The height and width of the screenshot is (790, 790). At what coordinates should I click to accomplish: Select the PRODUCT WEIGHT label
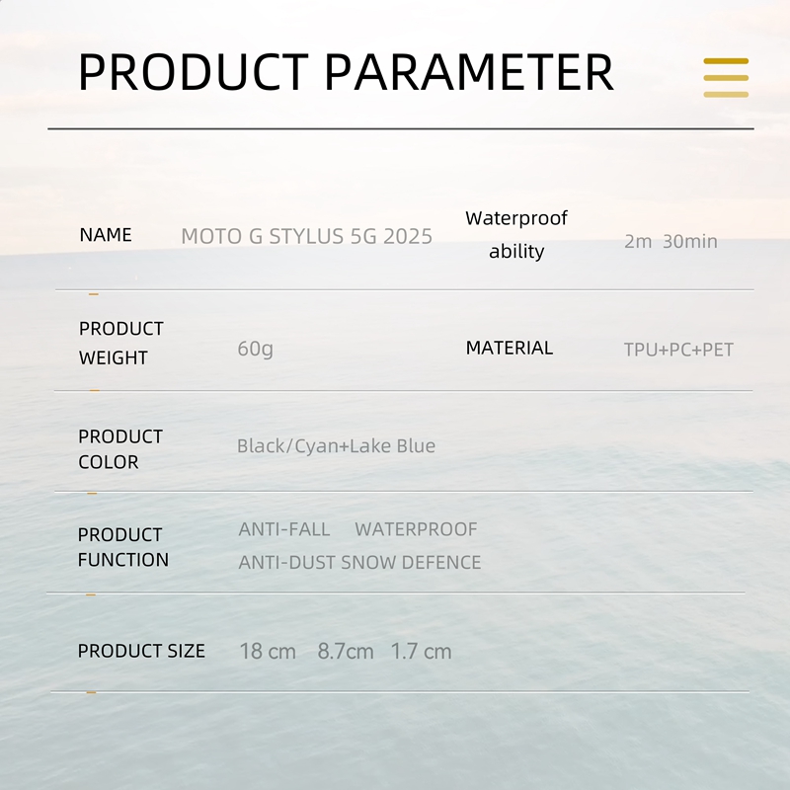coord(120,343)
